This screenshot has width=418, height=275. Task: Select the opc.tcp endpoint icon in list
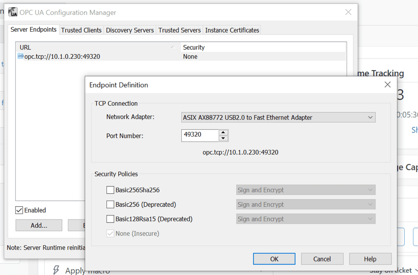pyautogui.click(x=21, y=56)
